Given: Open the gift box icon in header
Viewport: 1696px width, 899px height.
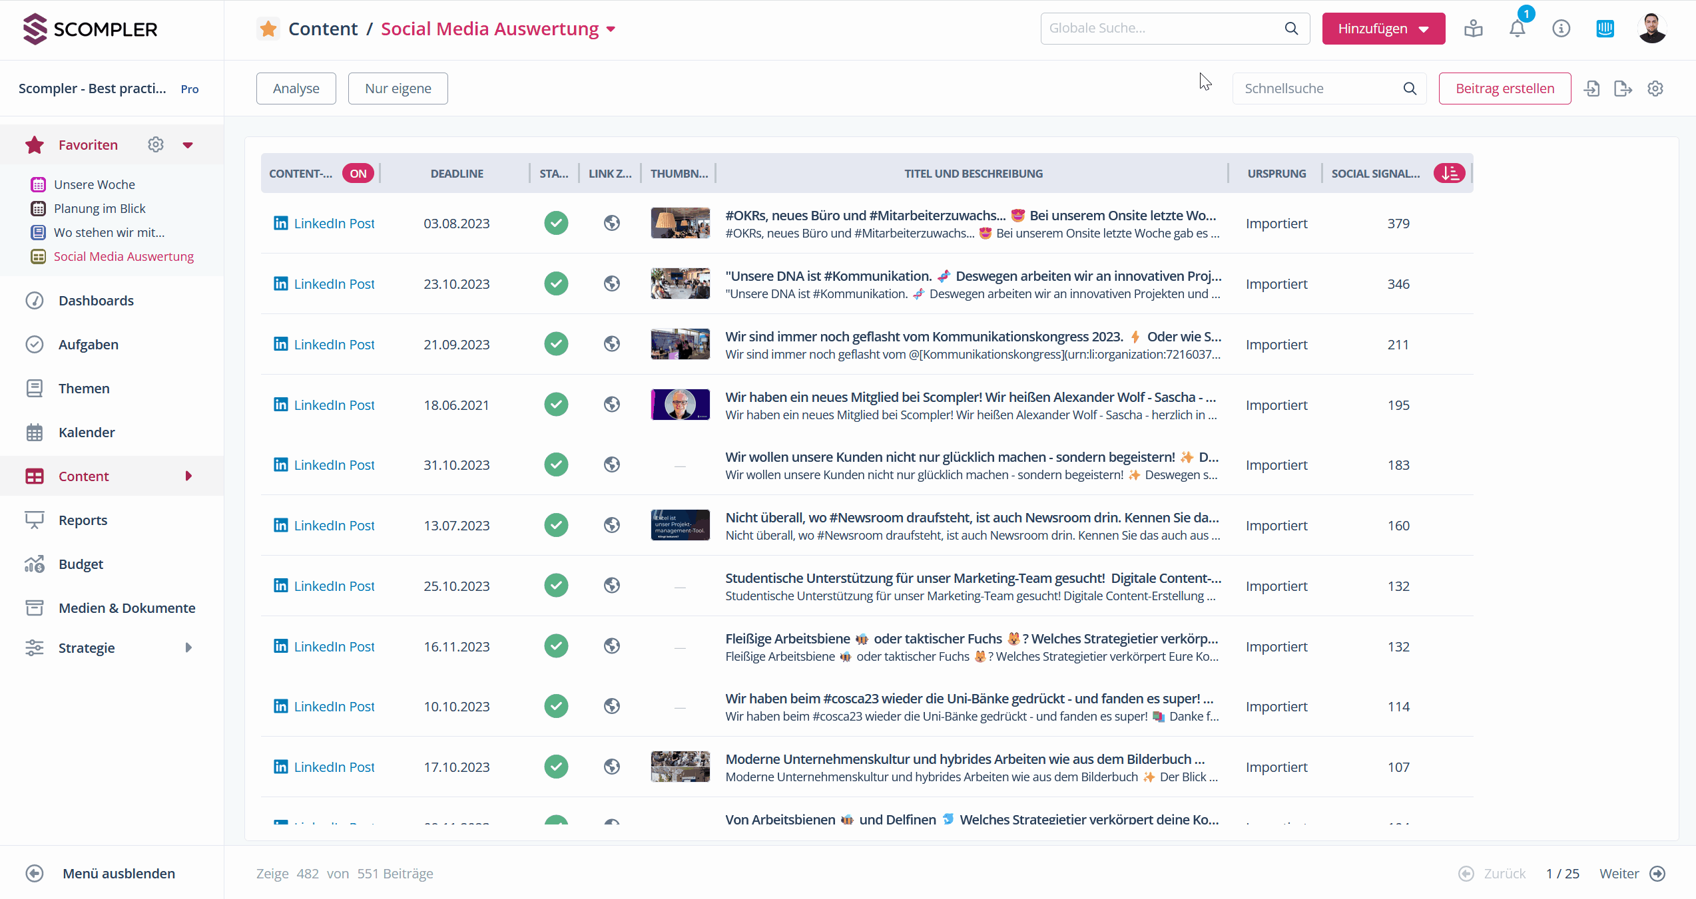Looking at the screenshot, I should pyautogui.click(x=1473, y=29).
